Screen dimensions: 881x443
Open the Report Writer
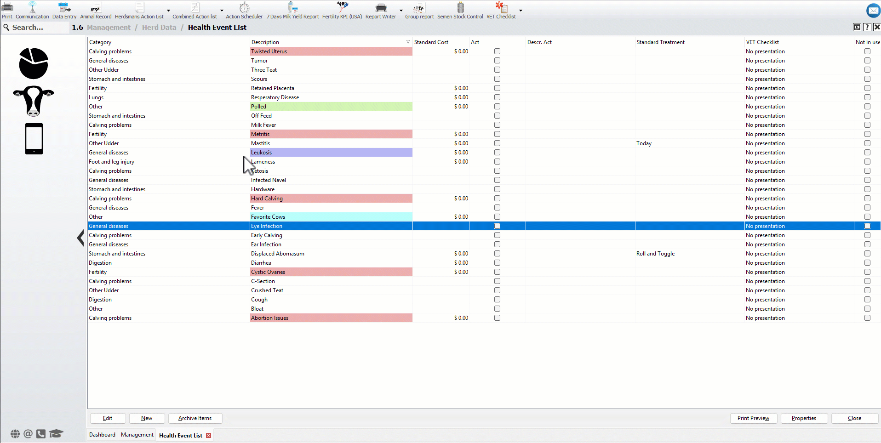click(x=381, y=10)
